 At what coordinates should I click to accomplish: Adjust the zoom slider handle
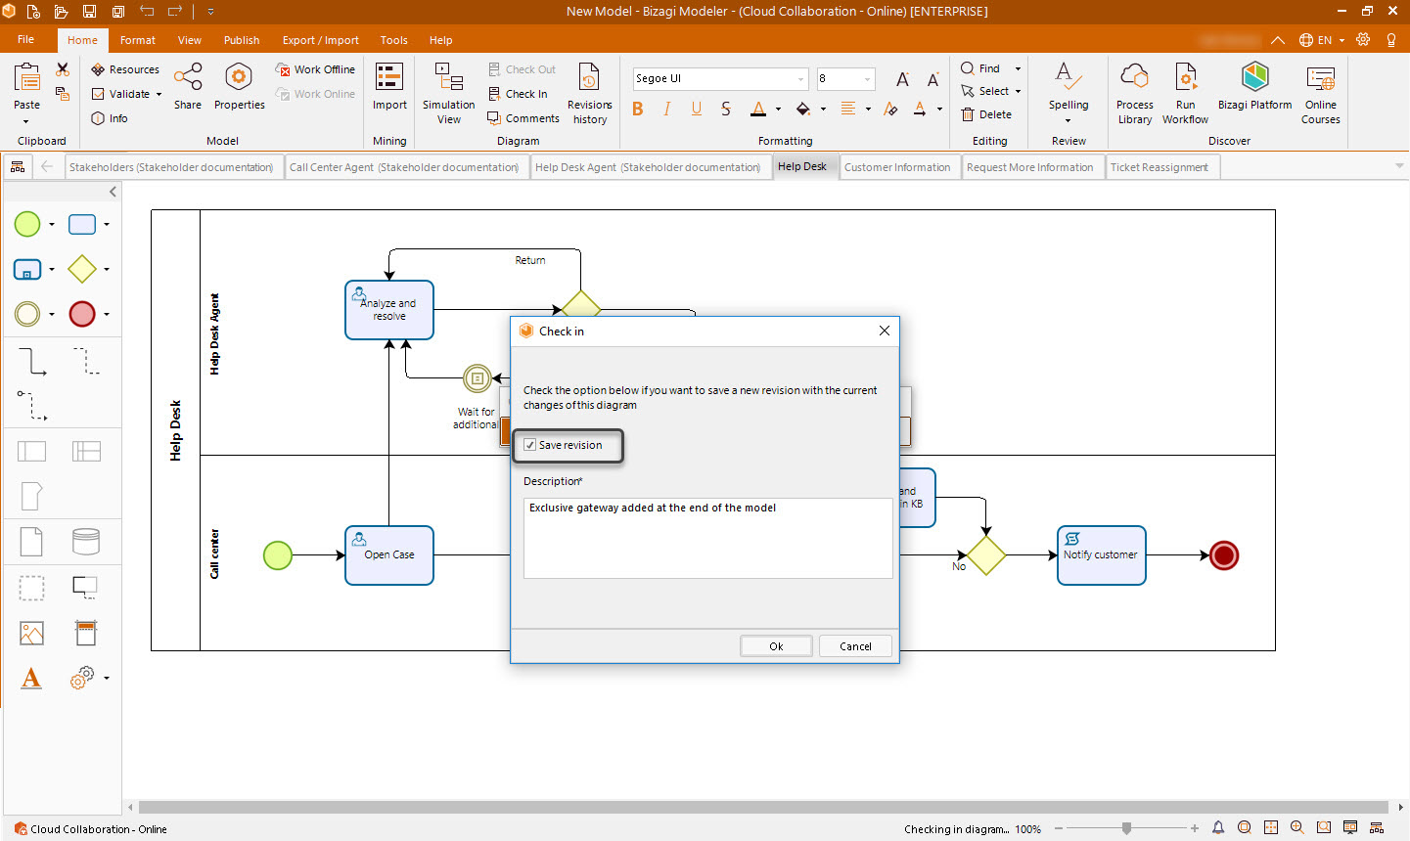1127,828
